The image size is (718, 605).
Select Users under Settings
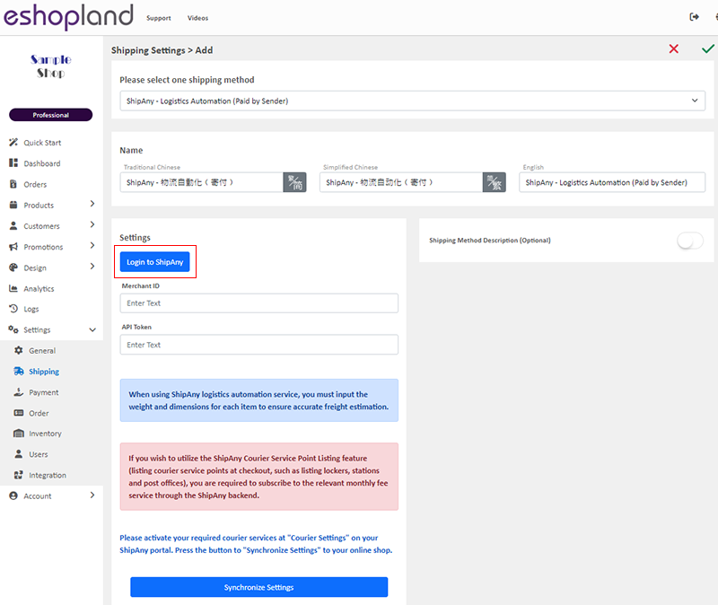38,454
